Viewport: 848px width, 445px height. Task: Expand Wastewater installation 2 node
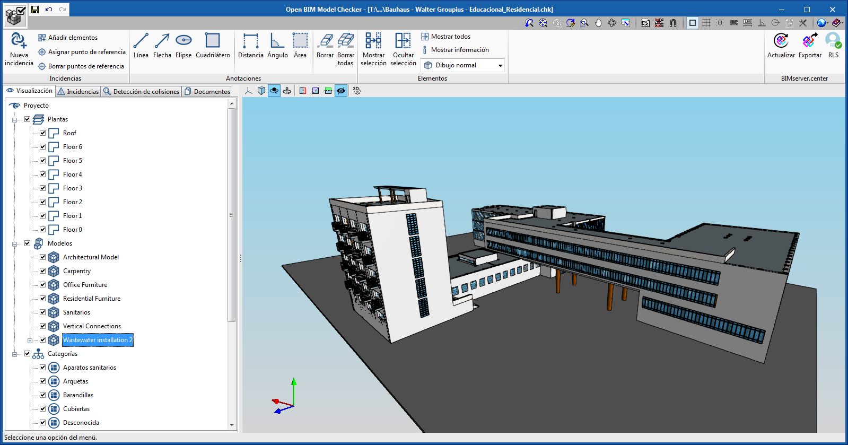click(30, 341)
